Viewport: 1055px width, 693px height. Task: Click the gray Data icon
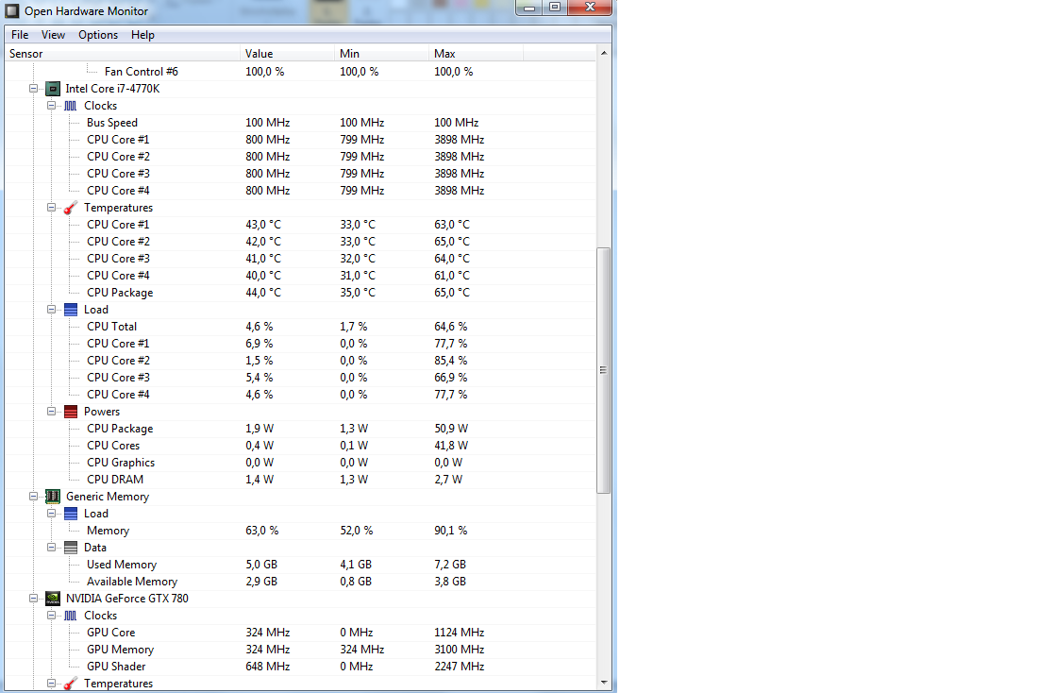click(x=71, y=548)
